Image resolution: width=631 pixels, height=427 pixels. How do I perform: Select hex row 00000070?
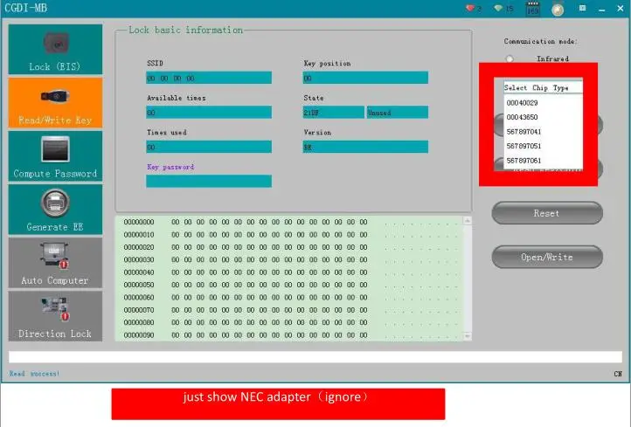click(x=290, y=310)
